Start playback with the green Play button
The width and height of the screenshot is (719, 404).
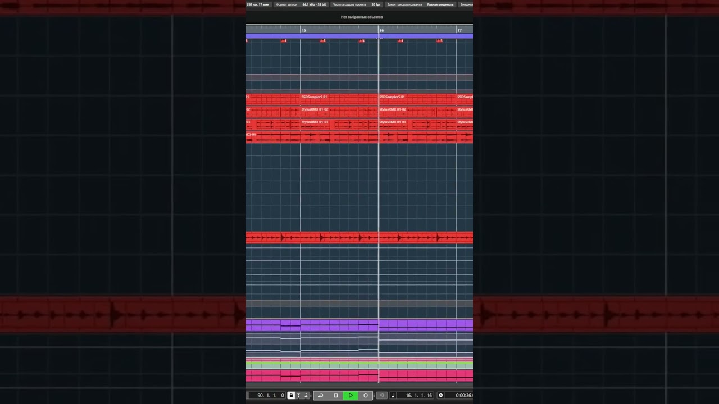pos(351,395)
